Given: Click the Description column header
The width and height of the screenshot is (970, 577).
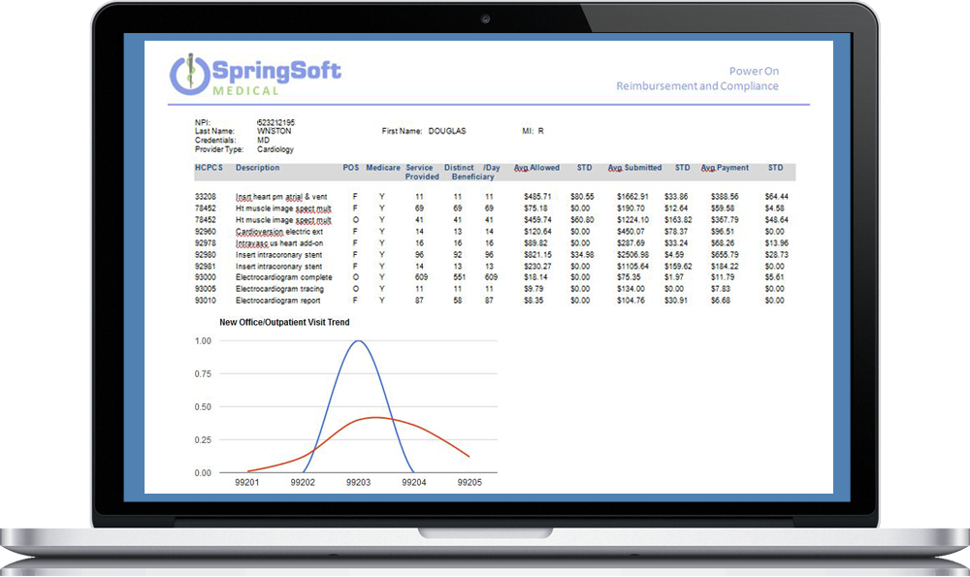Looking at the screenshot, I should click(257, 169).
